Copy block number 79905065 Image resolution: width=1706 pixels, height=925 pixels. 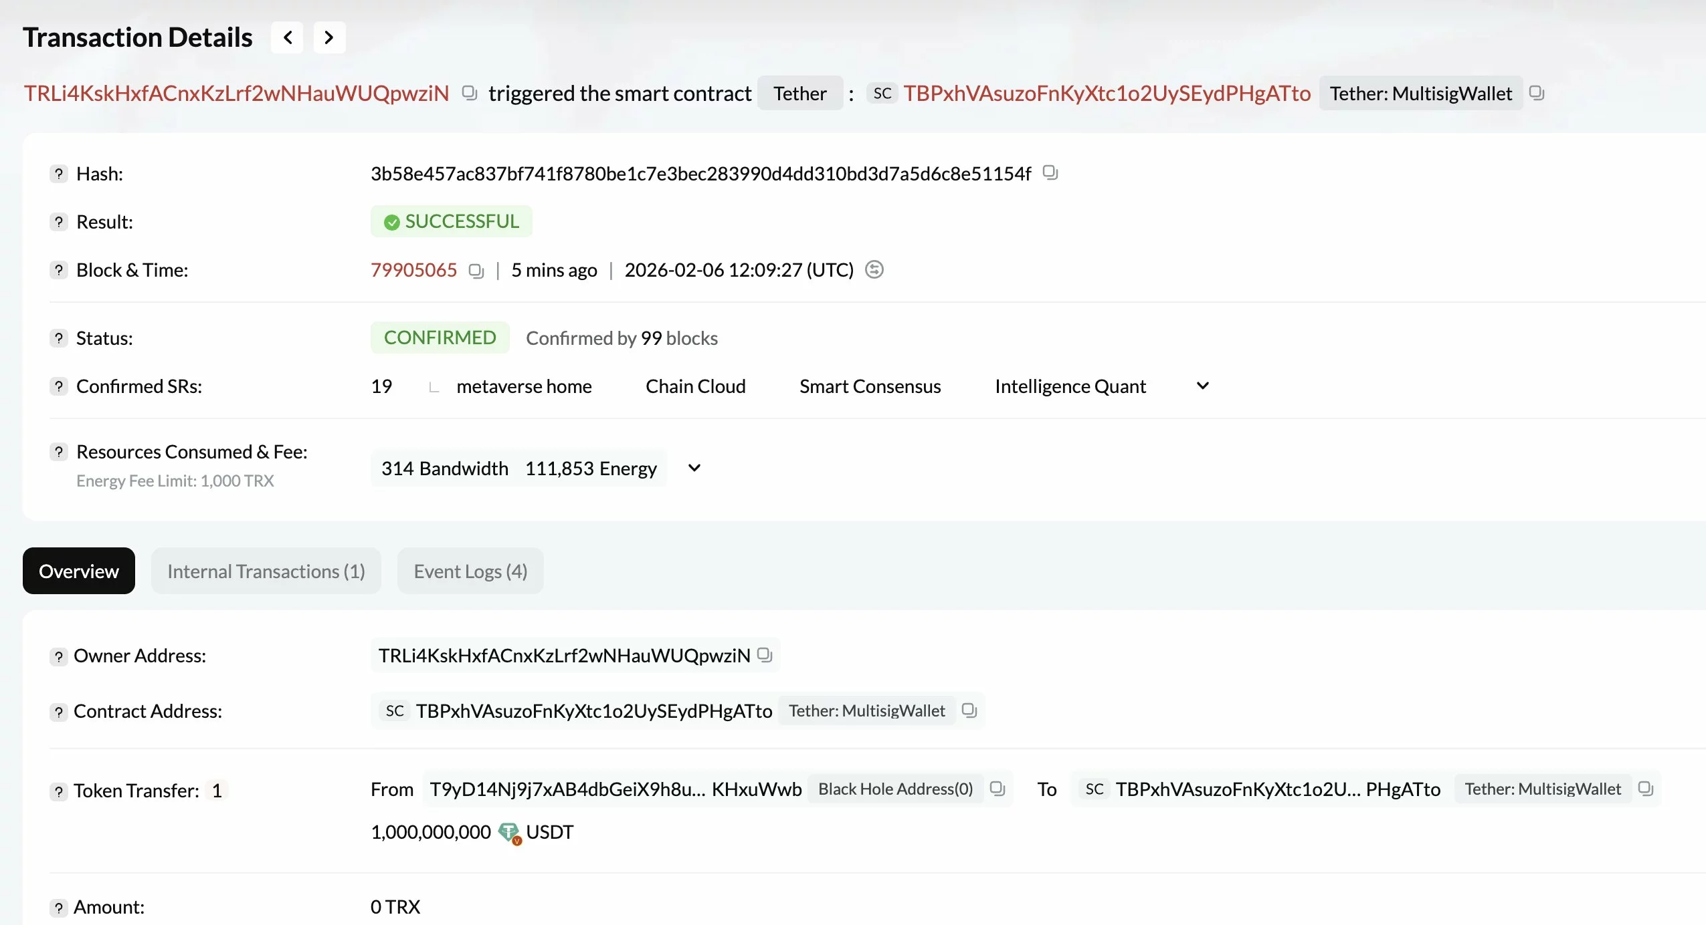coord(476,271)
